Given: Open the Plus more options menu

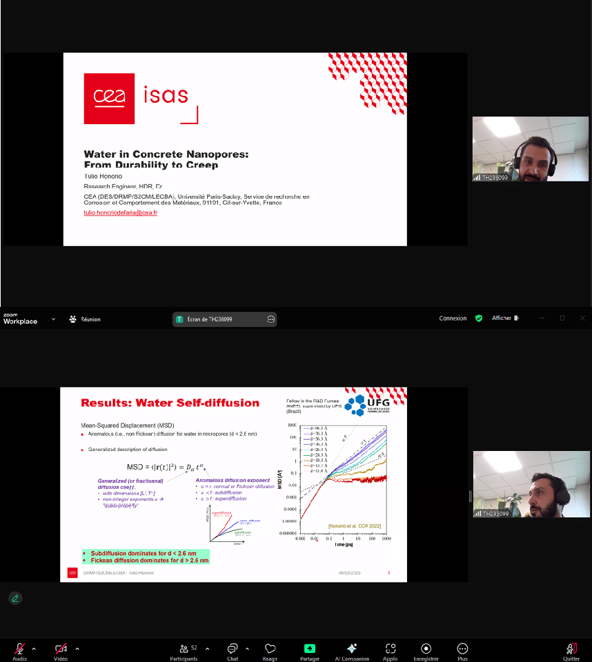Looking at the screenshot, I should [x=462, y=652].
